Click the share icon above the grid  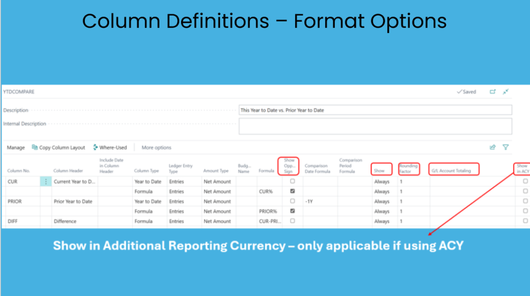pyautogui.click(x=493, y=147)
